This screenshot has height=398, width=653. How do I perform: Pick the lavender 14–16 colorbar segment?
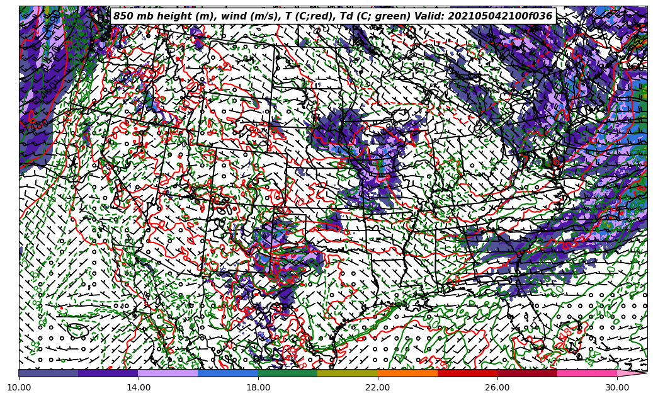click(x=168, y=373)
